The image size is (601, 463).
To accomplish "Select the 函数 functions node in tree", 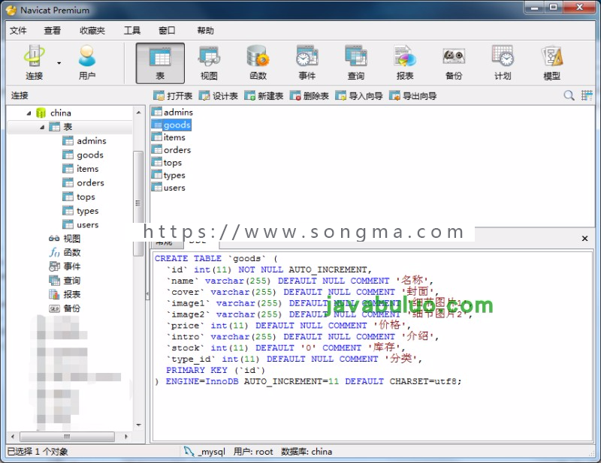I will point(65,253).
